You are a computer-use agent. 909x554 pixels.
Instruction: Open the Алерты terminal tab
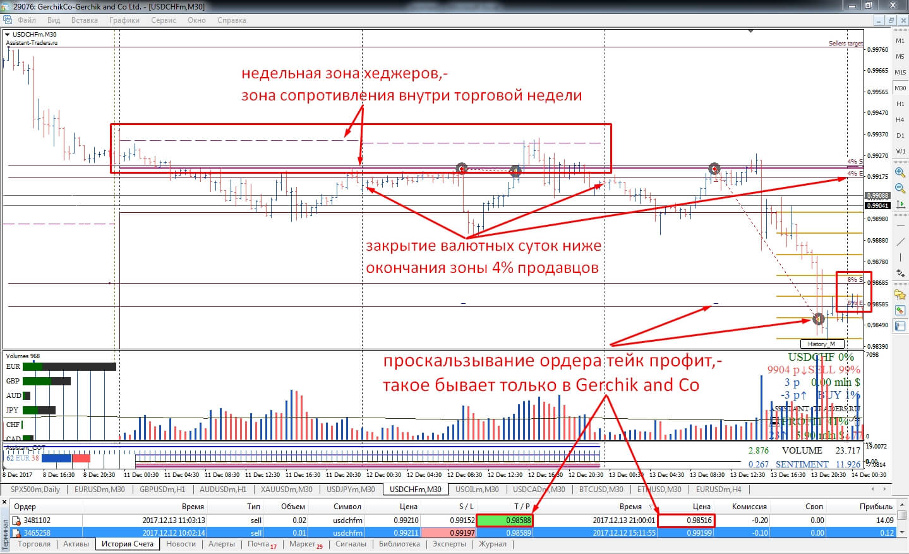(222, 544)
